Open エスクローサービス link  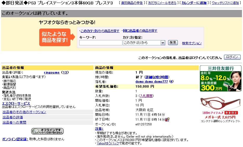click(16, 103)
